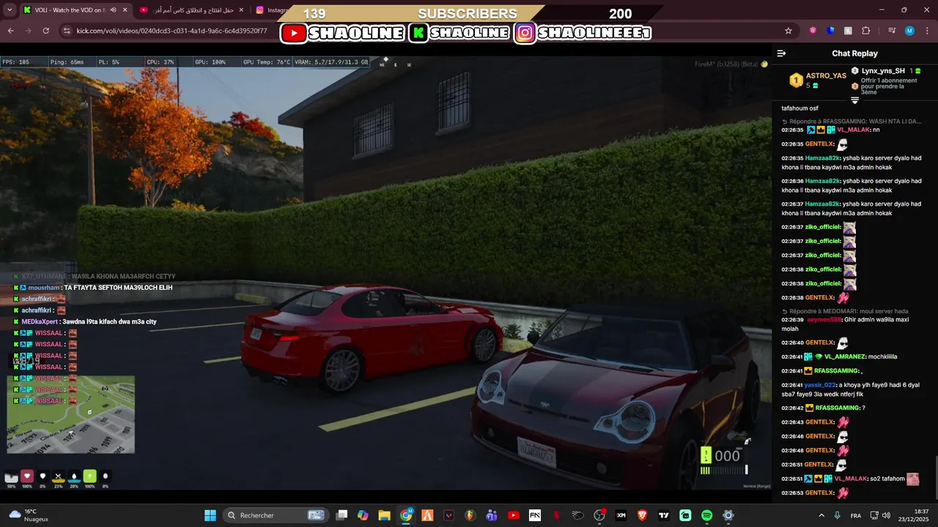Viewport: 938px width, 527px height.
Task: Open Netflix from the taskbar
Action: [556, 515]
